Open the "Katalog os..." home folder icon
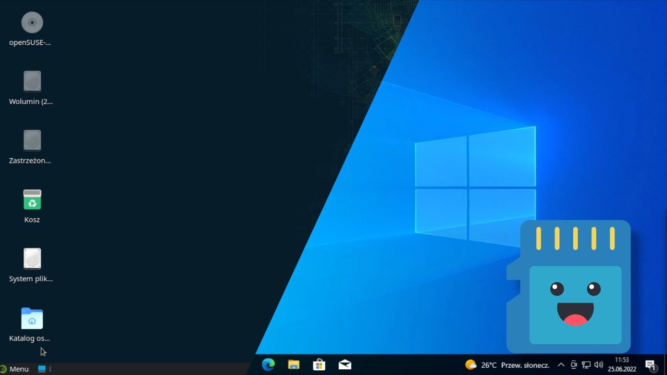This screenshot has height=375, width=667. (x=32, y=318)
